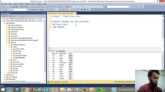The height and width of the screenshot is (92, 165).
Task: Click the KURTAsss cell in results
Action: point(62,63)
